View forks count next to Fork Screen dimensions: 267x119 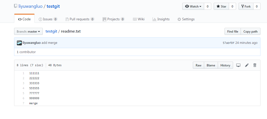(x=257, y=7)
